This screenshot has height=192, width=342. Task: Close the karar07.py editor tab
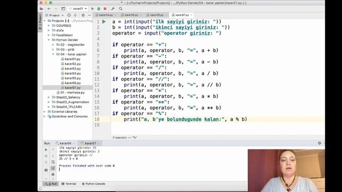point(191,15)
